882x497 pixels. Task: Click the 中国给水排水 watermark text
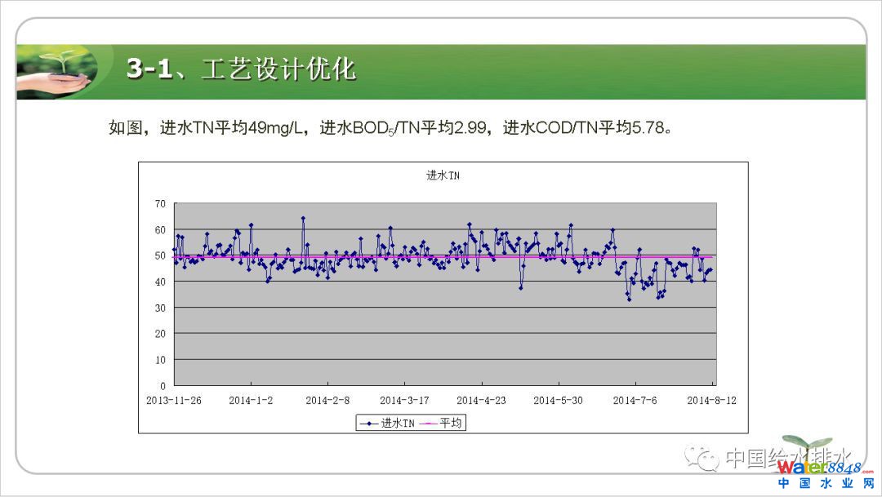pyautogui.click(x=788, y=458)
